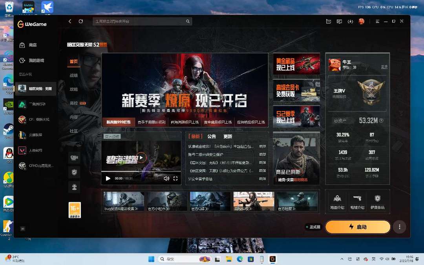Open the bug反馈&建议收集 card
This screenshot has width=424, height=265.
[x=124, y=201]
